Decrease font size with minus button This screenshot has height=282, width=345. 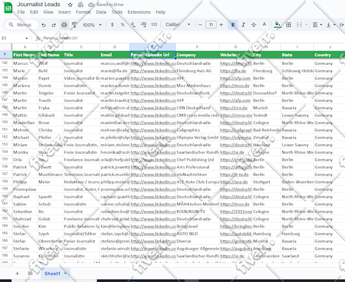pos(200,25)
